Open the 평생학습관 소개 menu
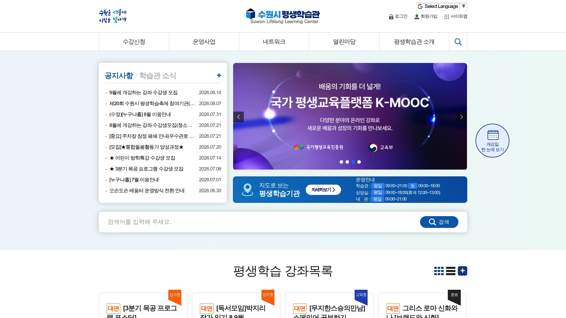The image size is (566, 318). coord(414,42)
